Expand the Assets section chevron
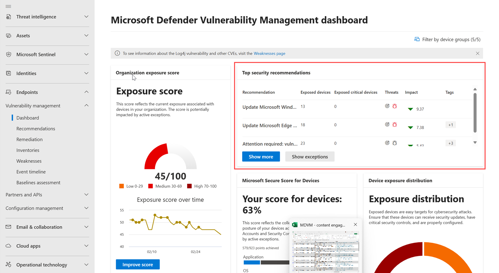The image size is (499, 273). [x=86, y=36]
